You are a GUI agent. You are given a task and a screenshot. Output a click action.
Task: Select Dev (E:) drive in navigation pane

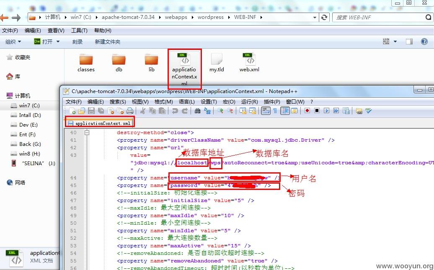28,125
